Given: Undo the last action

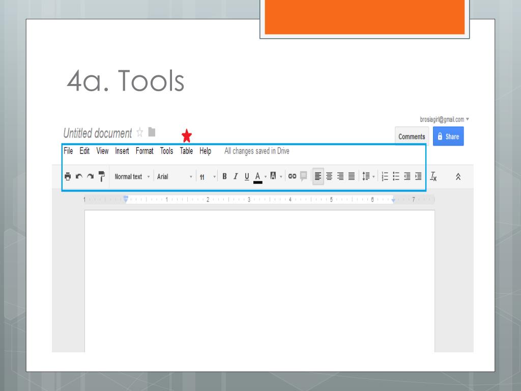Looking at the screenshot, I should tap(79, 177).
